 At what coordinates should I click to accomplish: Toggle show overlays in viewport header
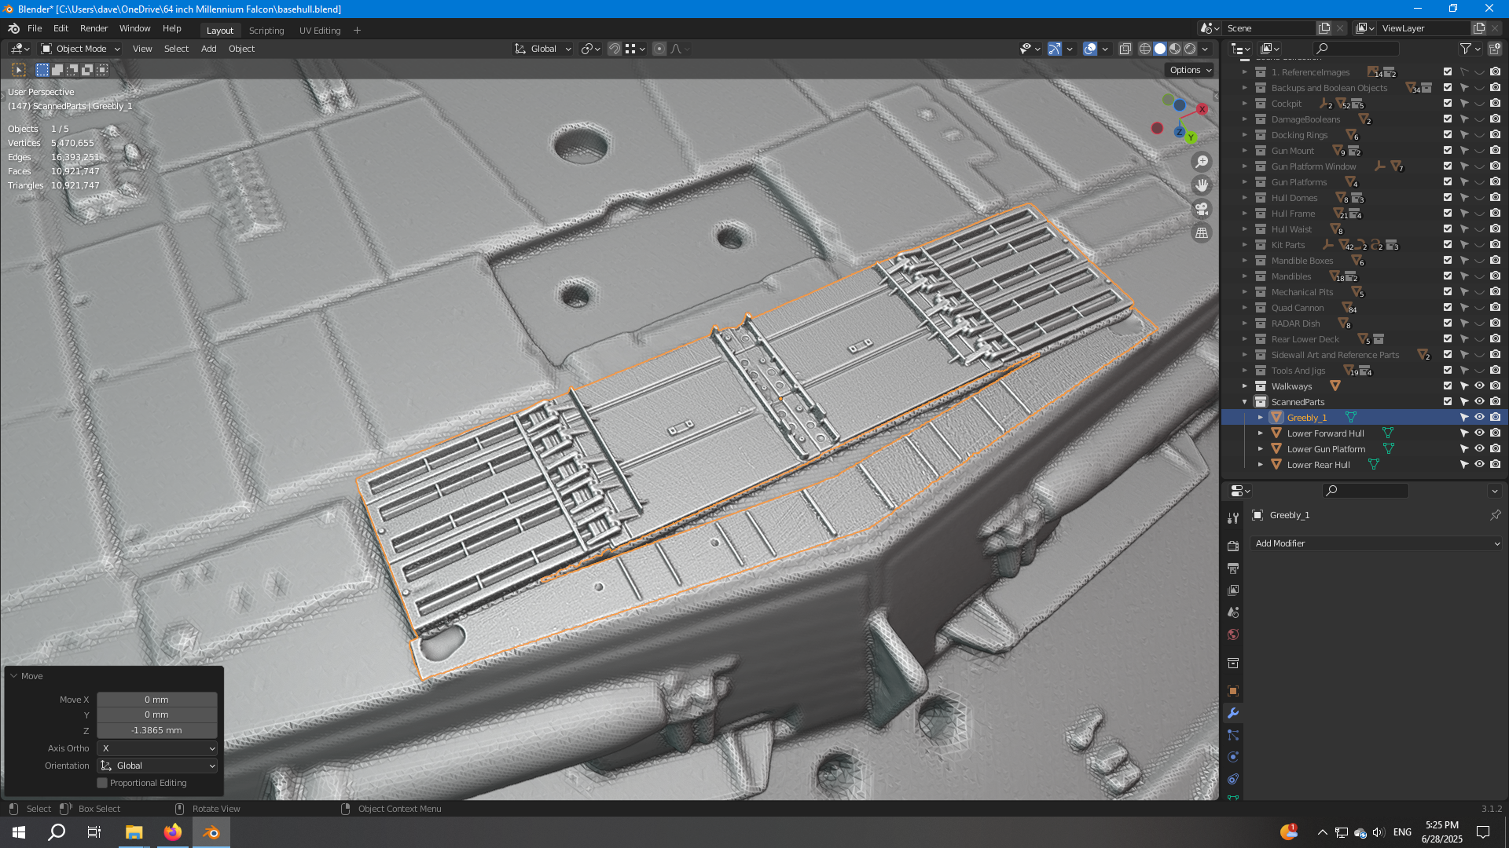[1090, 49]
